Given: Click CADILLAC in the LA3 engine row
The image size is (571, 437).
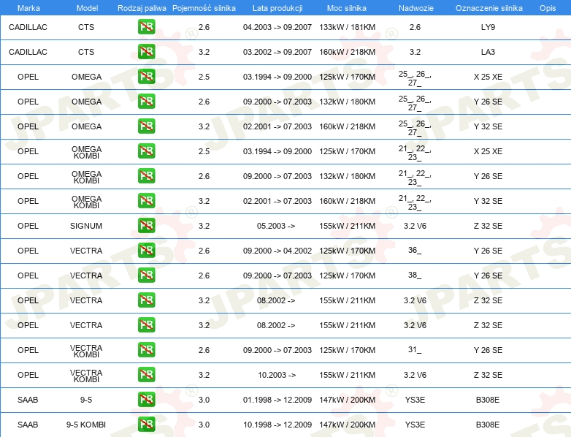Looking at the screenshot, I should click(28, 52).
